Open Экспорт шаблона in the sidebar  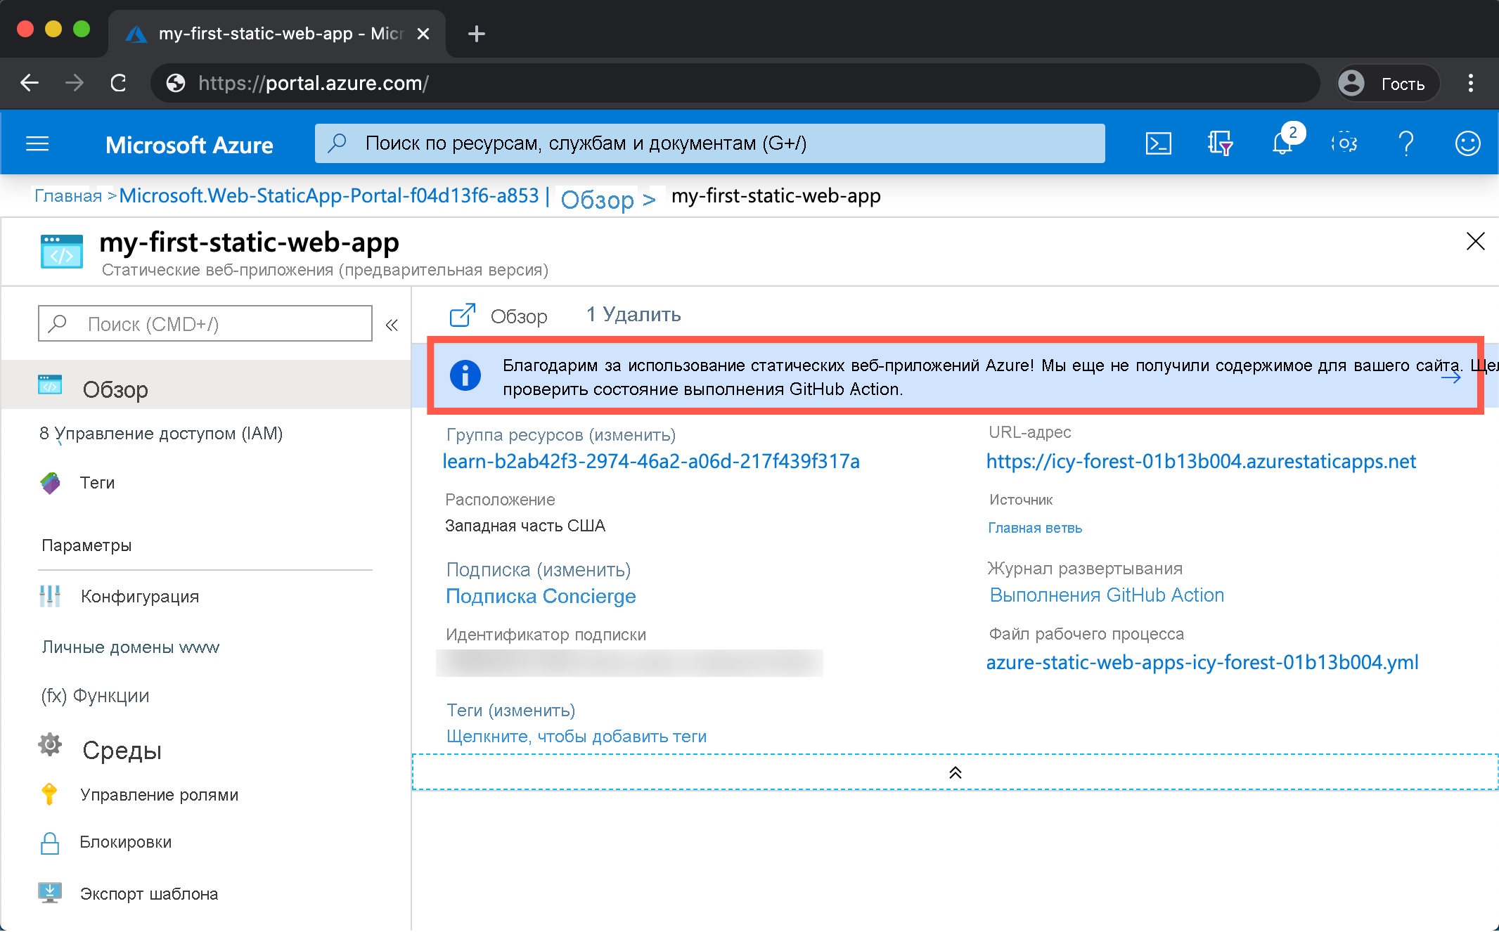coord(148,894)
